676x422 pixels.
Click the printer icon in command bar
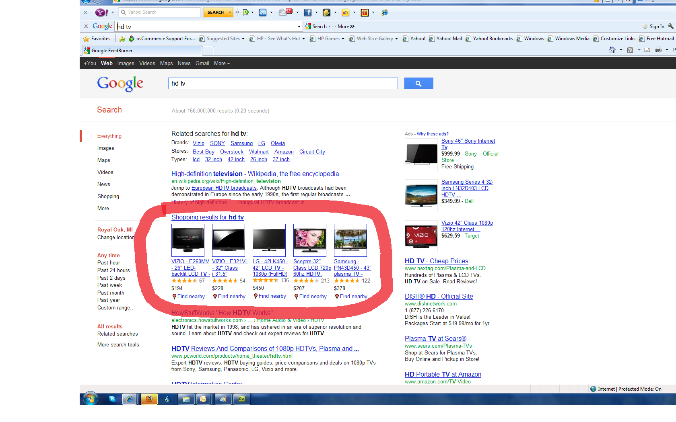(x=658, y=50)
